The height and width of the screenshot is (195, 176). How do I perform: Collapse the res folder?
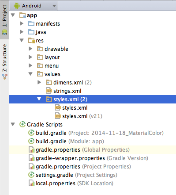(22, 40)
